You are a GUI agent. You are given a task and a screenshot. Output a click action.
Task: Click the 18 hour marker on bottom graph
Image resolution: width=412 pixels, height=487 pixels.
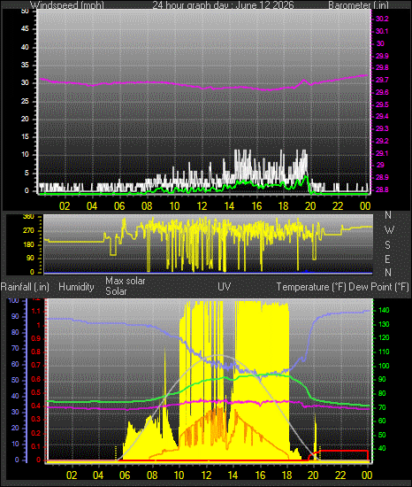click(286, 475)
